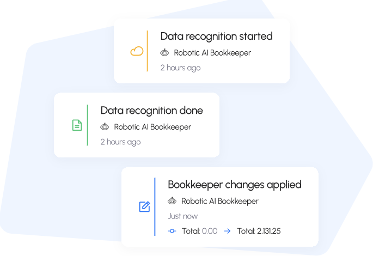Click the green document icon
Viewport: 373px width, 256px height.
77,125
